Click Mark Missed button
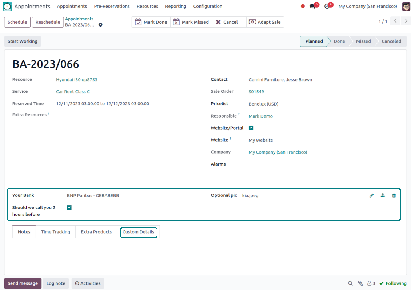This screenshot has height=290, width=411. point(191,22)
